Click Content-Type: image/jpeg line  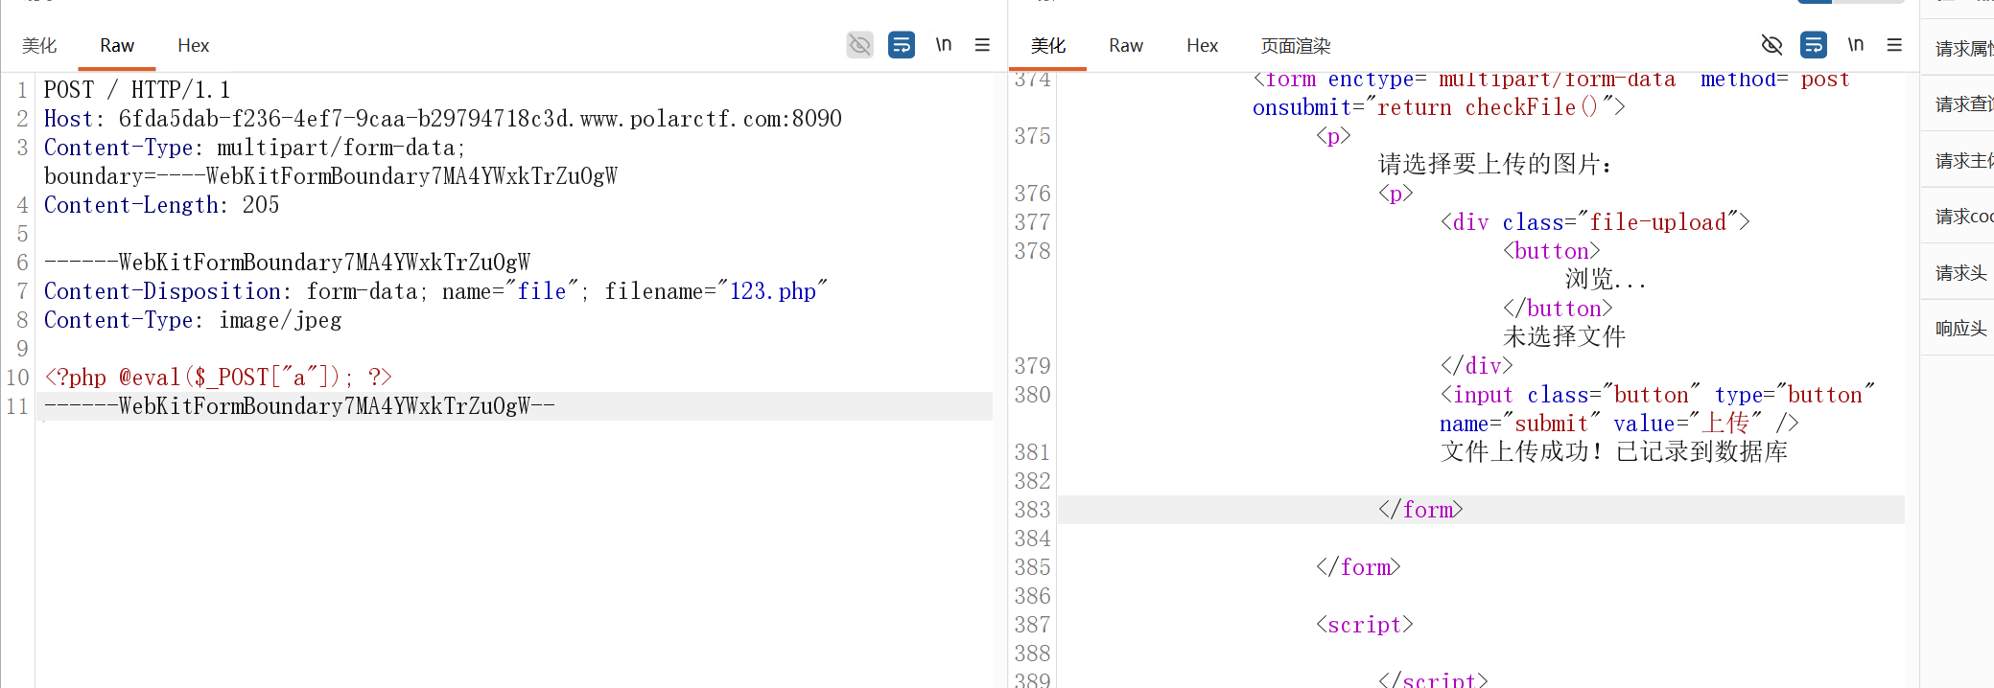tap(193, 320)
